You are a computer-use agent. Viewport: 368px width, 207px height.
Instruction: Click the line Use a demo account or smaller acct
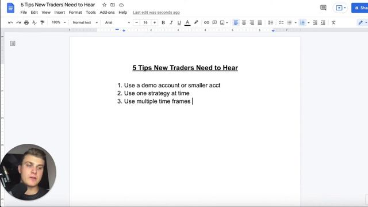coord(172,86)
